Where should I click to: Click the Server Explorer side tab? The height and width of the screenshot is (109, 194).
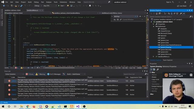(x=2, y=14)
